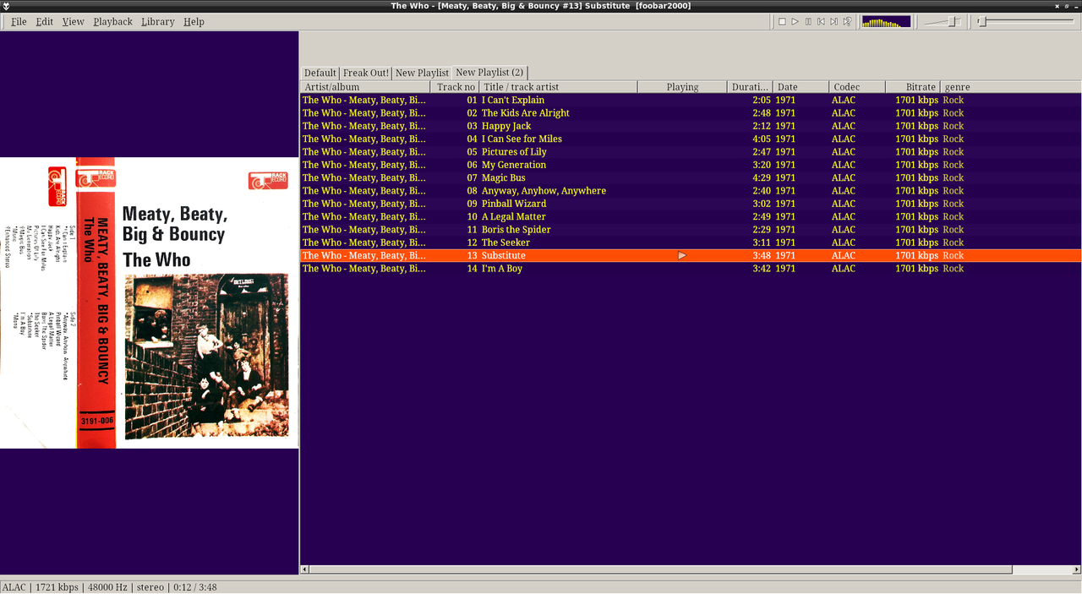Click Rock genre on My Generation row
This screenshot has width=1082, height=594.
click(x=954, y=165)
